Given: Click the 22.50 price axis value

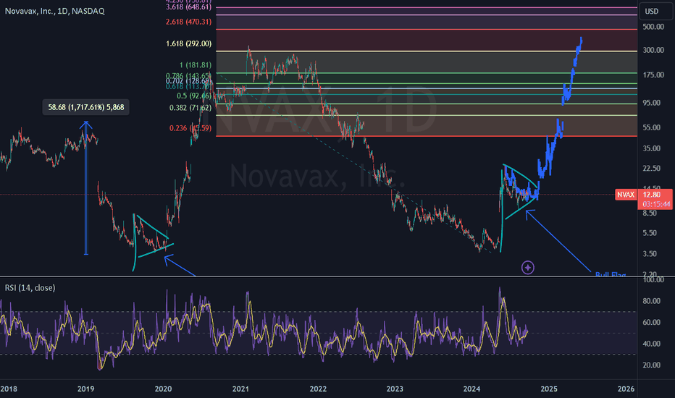Looking at the screenshot, I should 652,168.
